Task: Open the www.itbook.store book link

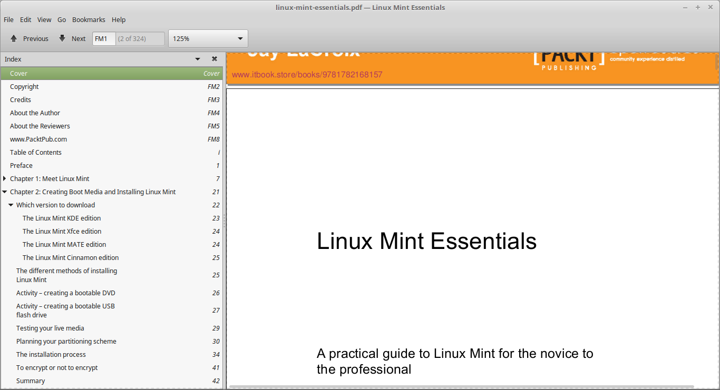Action: (307, 75)
